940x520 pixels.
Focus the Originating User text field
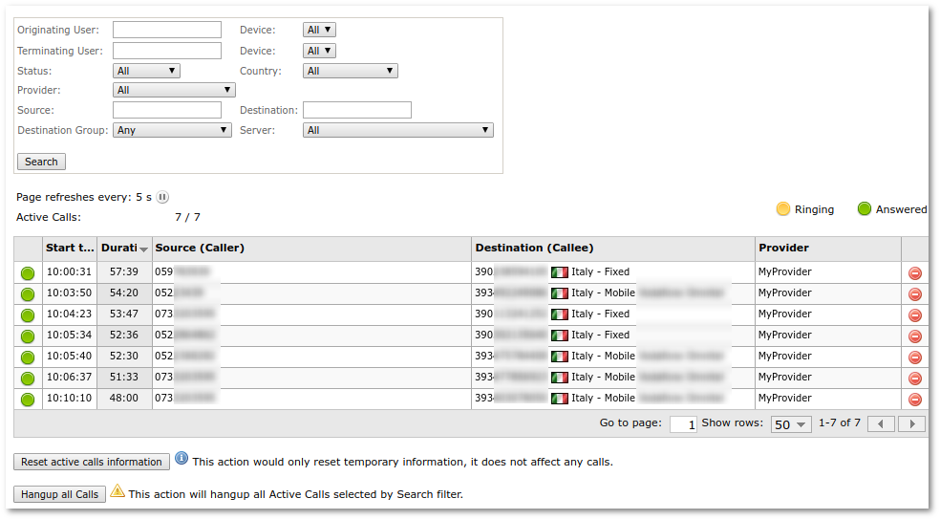click(x=167, y=30)
